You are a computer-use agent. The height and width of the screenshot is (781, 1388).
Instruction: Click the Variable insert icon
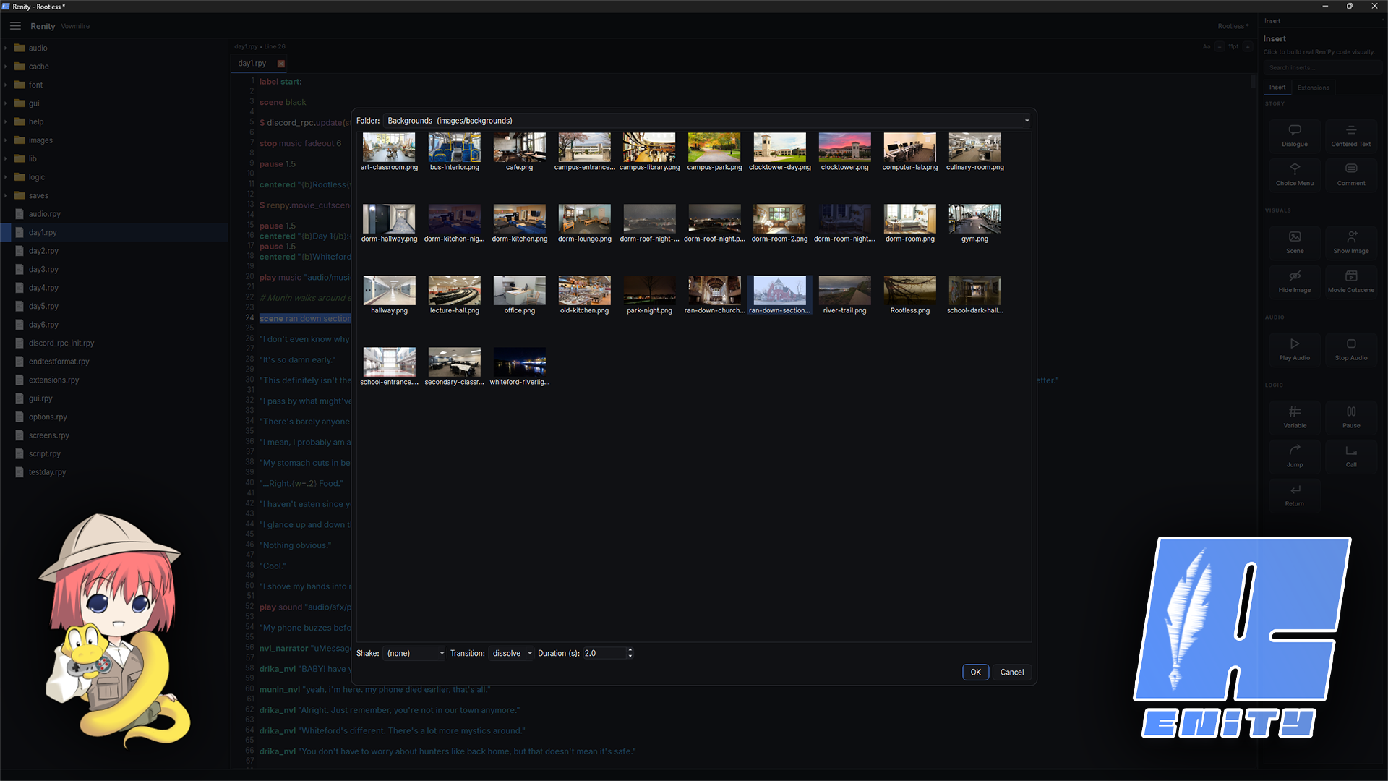point(1295,411)
